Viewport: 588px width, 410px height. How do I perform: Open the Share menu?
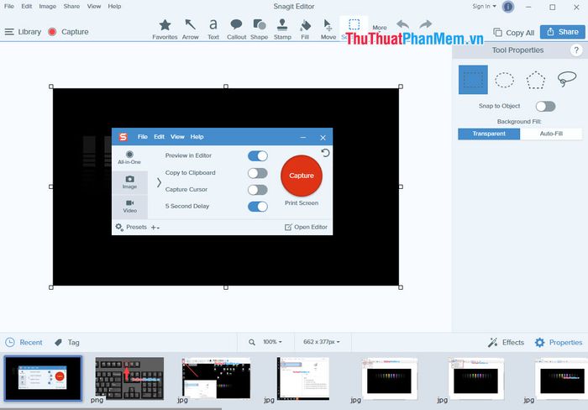pos(71,7)
